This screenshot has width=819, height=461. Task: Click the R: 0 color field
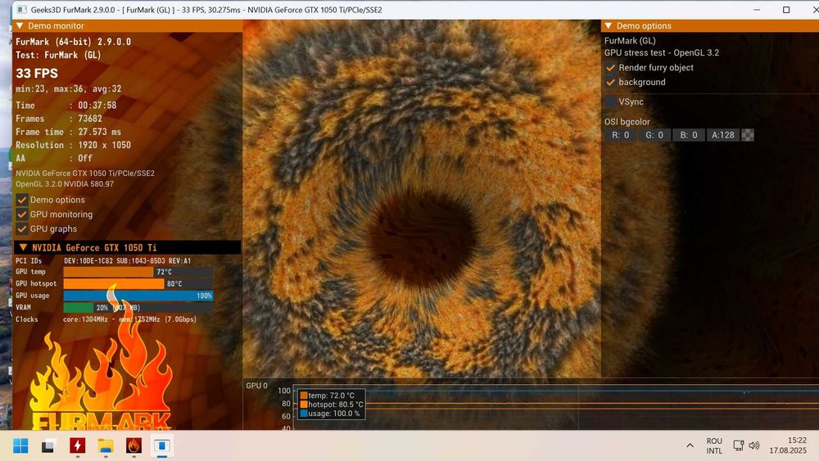[621, 135]
